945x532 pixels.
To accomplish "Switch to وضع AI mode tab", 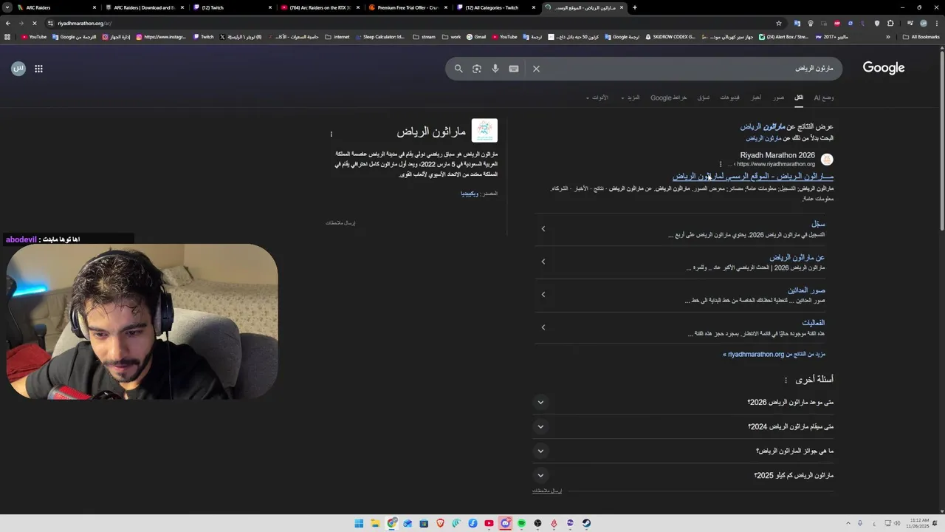I will 824,98.
